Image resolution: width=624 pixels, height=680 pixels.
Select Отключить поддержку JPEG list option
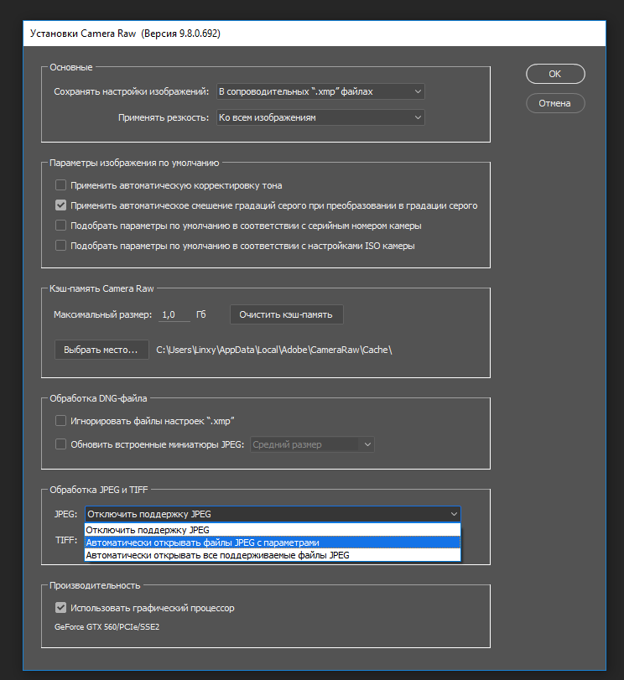[273, 530]
